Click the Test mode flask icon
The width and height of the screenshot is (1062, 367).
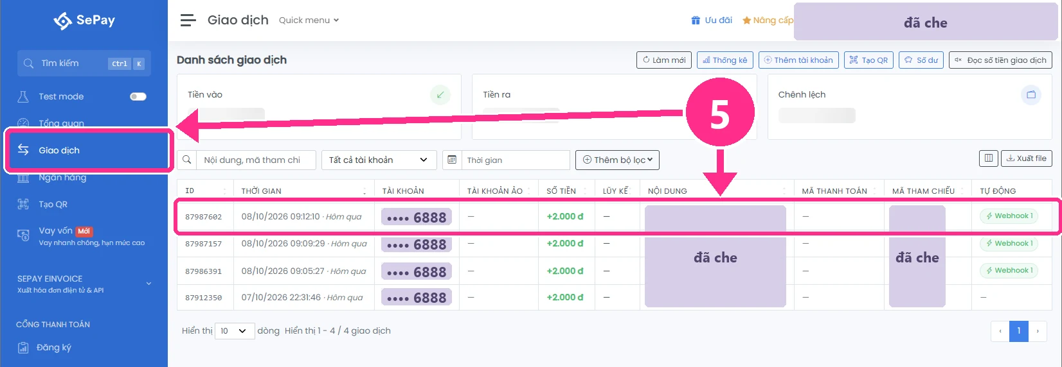coord(23,97)
